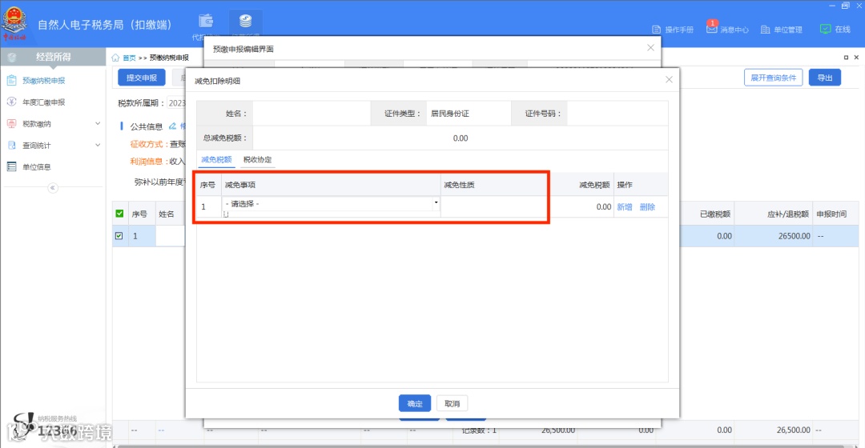Click the 首页 breadcrumb link

point(129,58)
